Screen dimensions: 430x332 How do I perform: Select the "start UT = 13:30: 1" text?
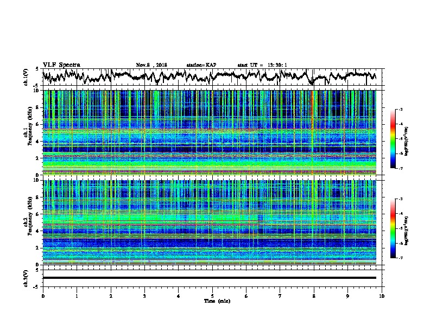click(x=262, y=65)
